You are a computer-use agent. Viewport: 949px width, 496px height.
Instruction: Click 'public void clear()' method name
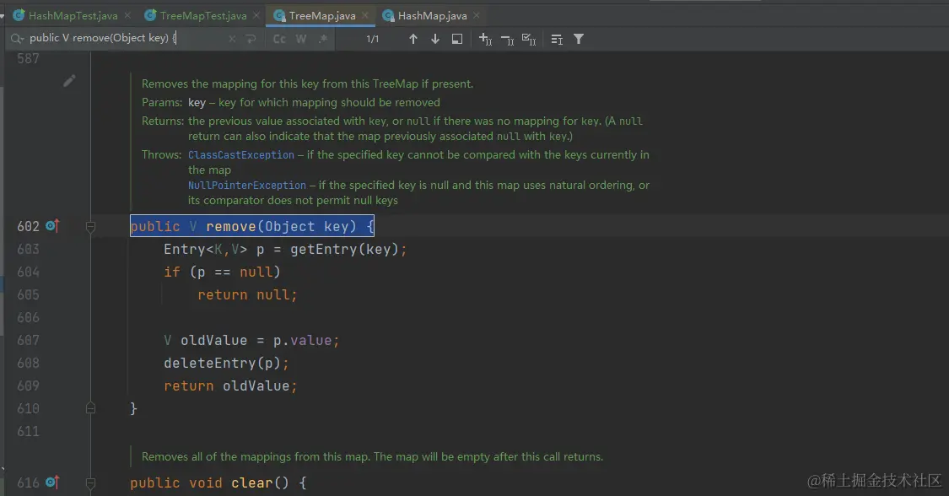coord(251,483)
